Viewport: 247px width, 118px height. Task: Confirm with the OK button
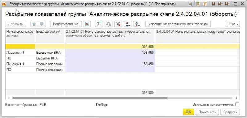(188, 112)
